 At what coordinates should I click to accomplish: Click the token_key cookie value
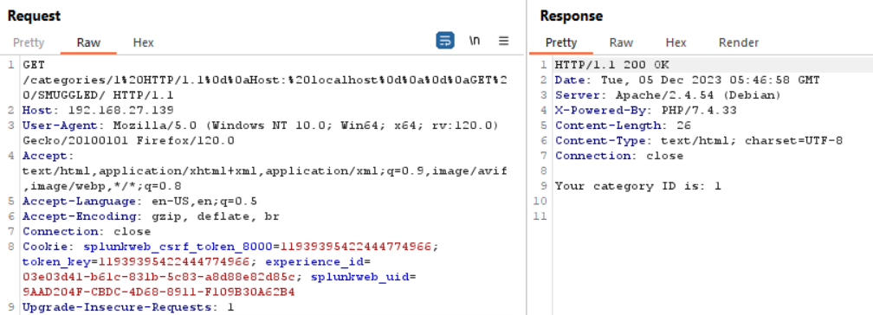(174, 261)
